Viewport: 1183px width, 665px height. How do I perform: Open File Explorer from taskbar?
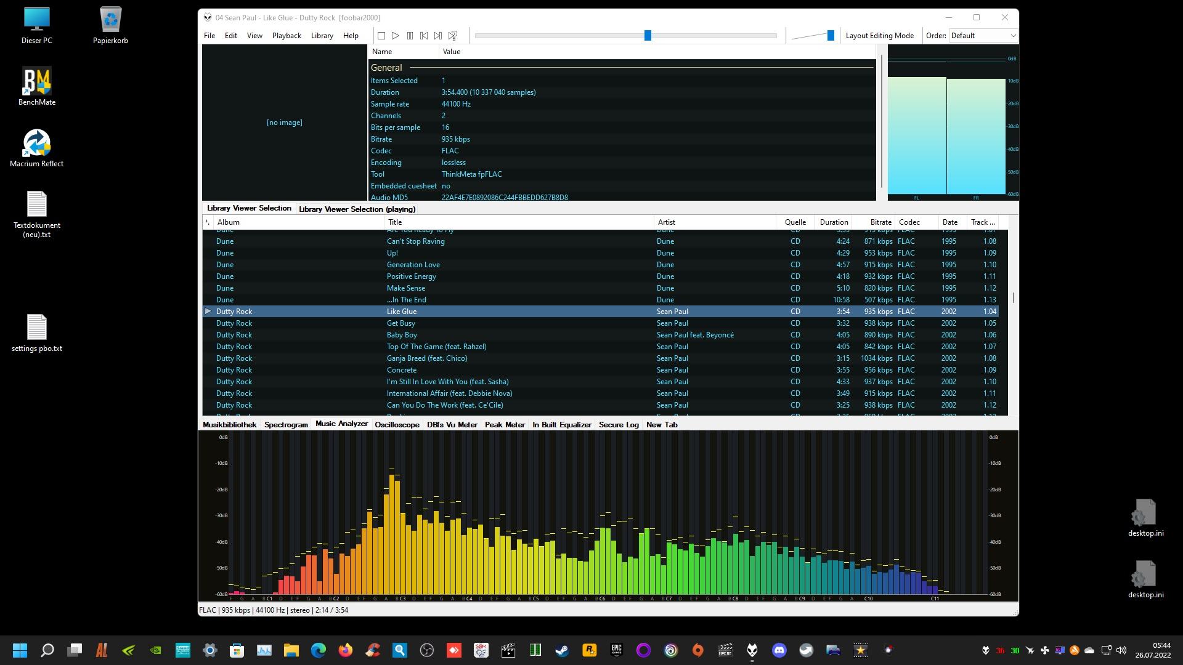point(291,650)
